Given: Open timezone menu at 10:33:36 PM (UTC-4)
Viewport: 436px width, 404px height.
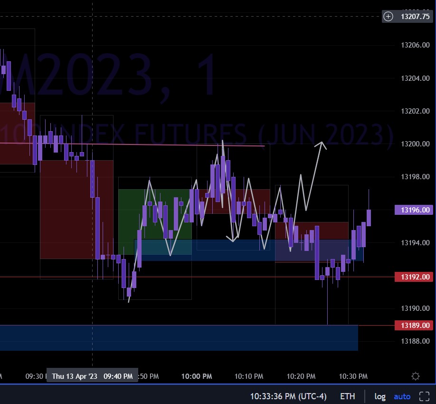Looking at the screenshot, I should (x=288, y=396).
